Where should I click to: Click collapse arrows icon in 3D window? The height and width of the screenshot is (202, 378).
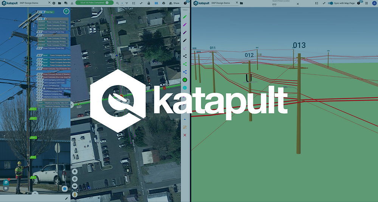pos(324,3)
